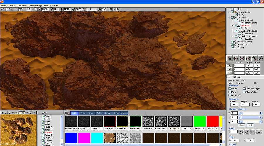
Task: Click the grid icon next to X field
Action: click(35, 9)
